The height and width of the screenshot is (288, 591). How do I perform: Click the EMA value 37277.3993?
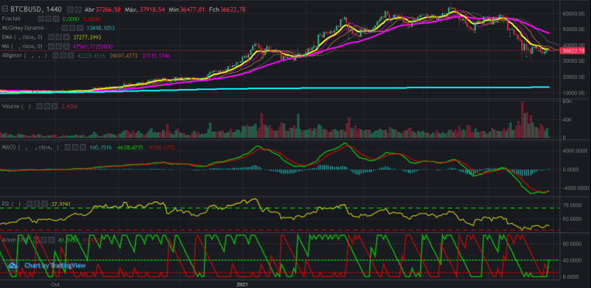87,37
